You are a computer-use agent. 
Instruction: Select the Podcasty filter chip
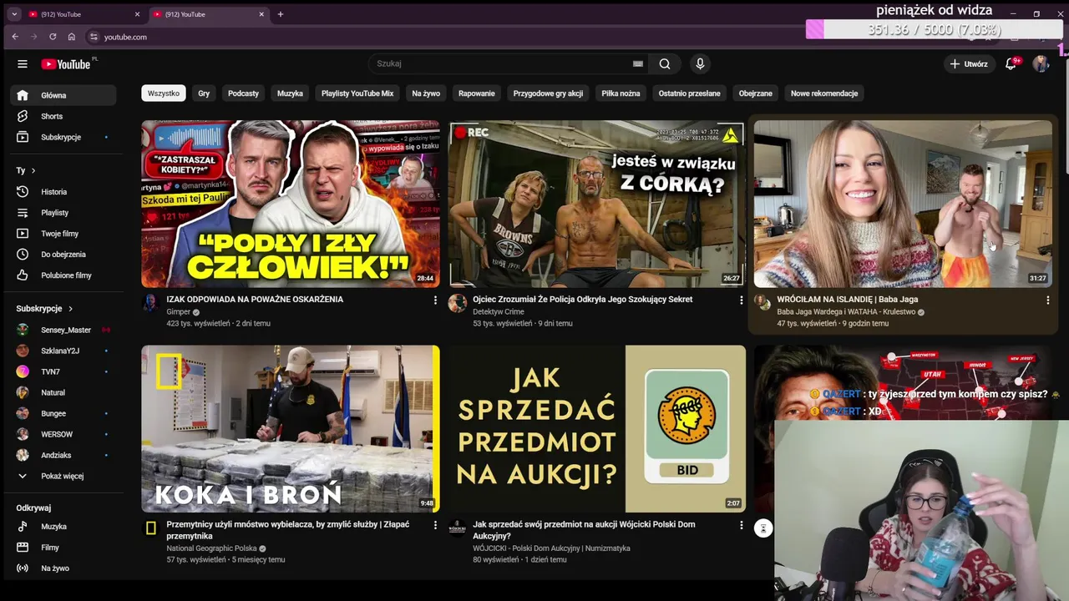click(243, 93)
